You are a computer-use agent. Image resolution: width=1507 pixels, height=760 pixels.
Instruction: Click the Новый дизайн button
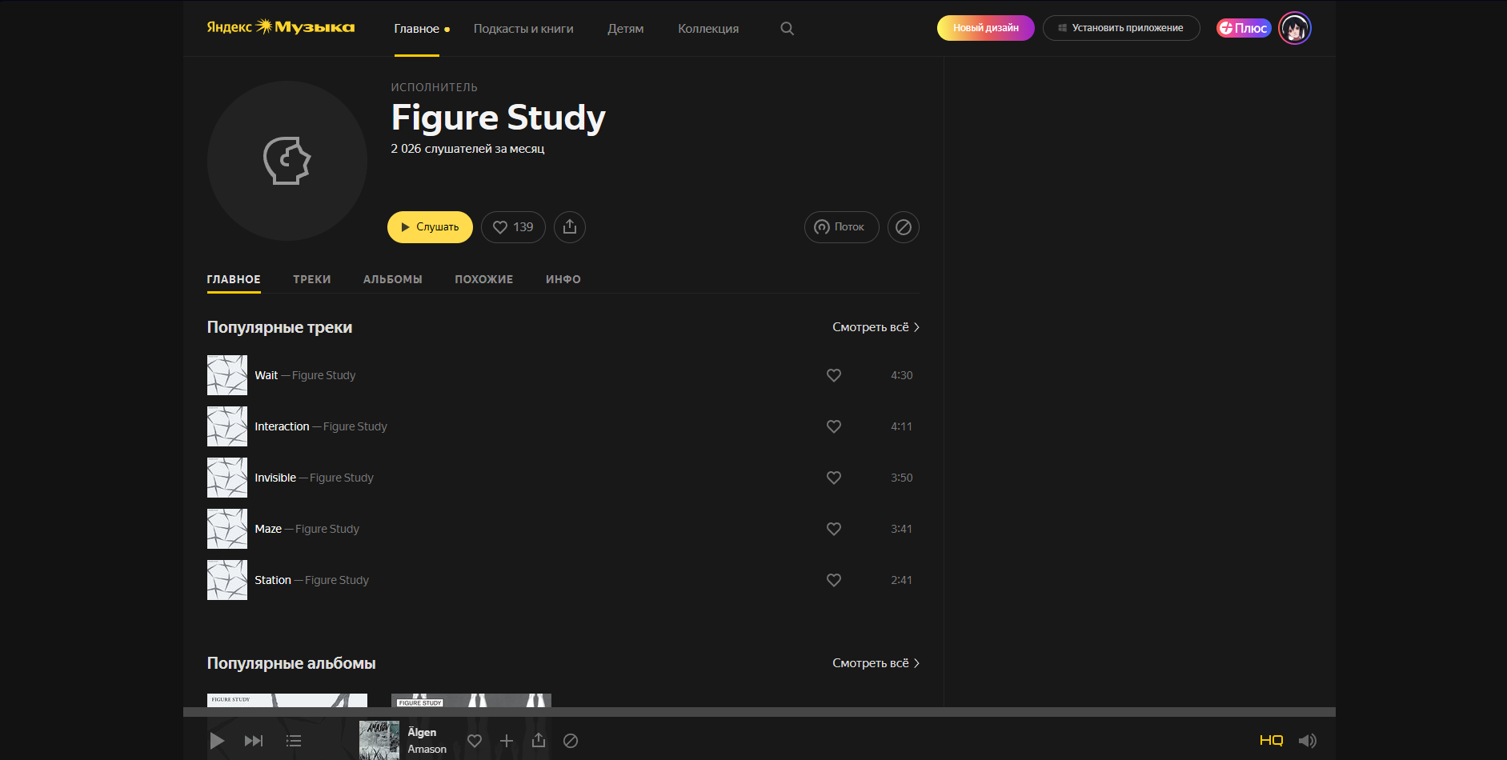[985, 28]
